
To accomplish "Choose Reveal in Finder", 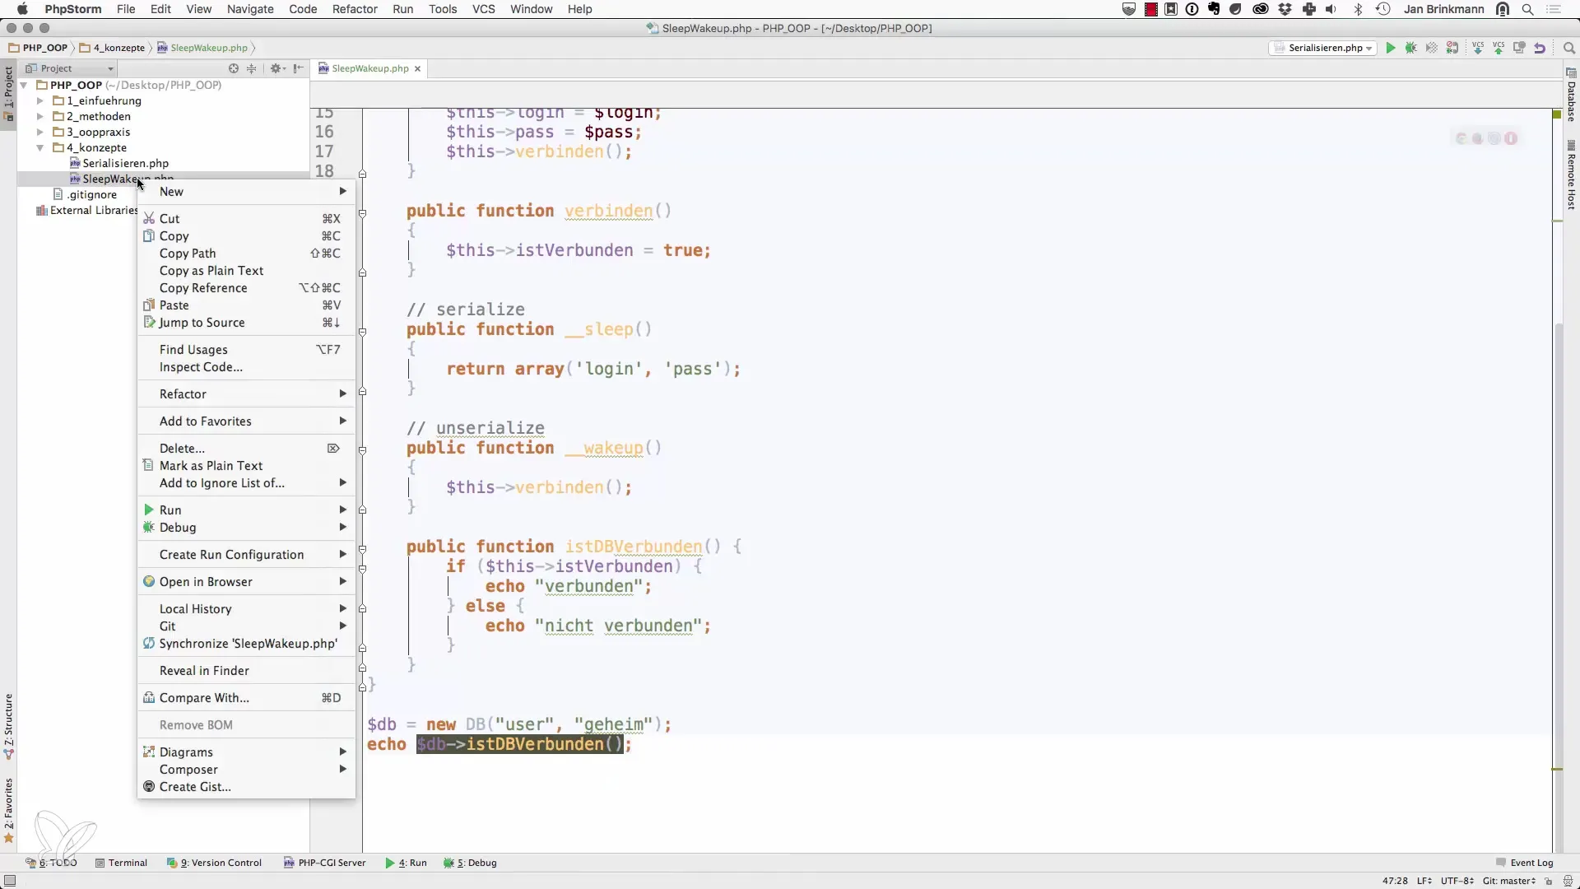I will (x=246, y=671).
